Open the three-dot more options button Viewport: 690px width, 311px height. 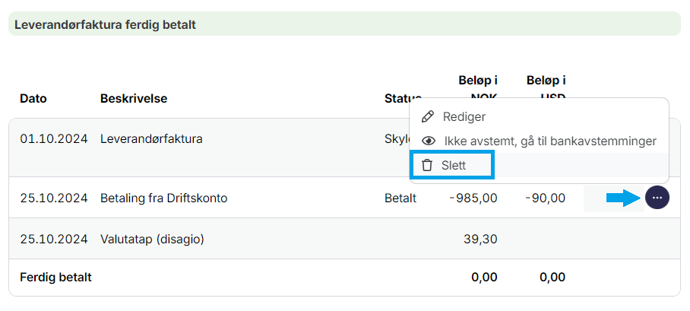click(657, 198)
